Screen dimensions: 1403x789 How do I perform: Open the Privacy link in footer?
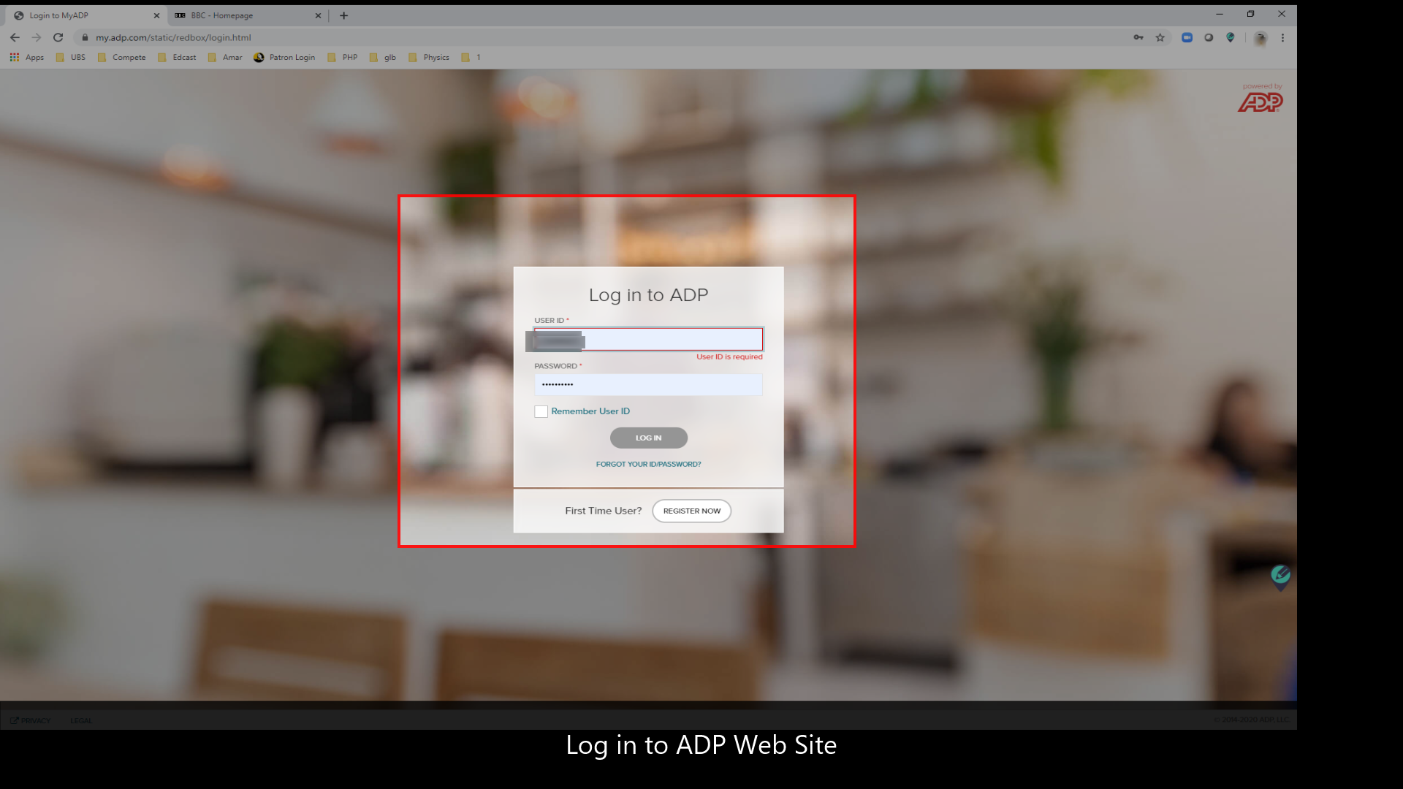point(31,720)
